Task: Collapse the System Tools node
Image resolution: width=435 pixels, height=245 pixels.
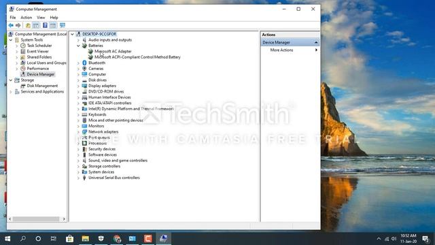Action: coord(11,40)
